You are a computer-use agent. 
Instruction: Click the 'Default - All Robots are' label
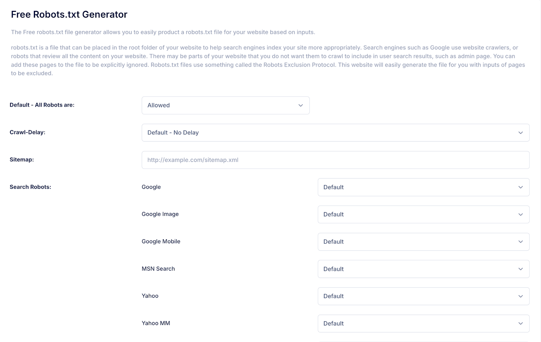[42, 105]
